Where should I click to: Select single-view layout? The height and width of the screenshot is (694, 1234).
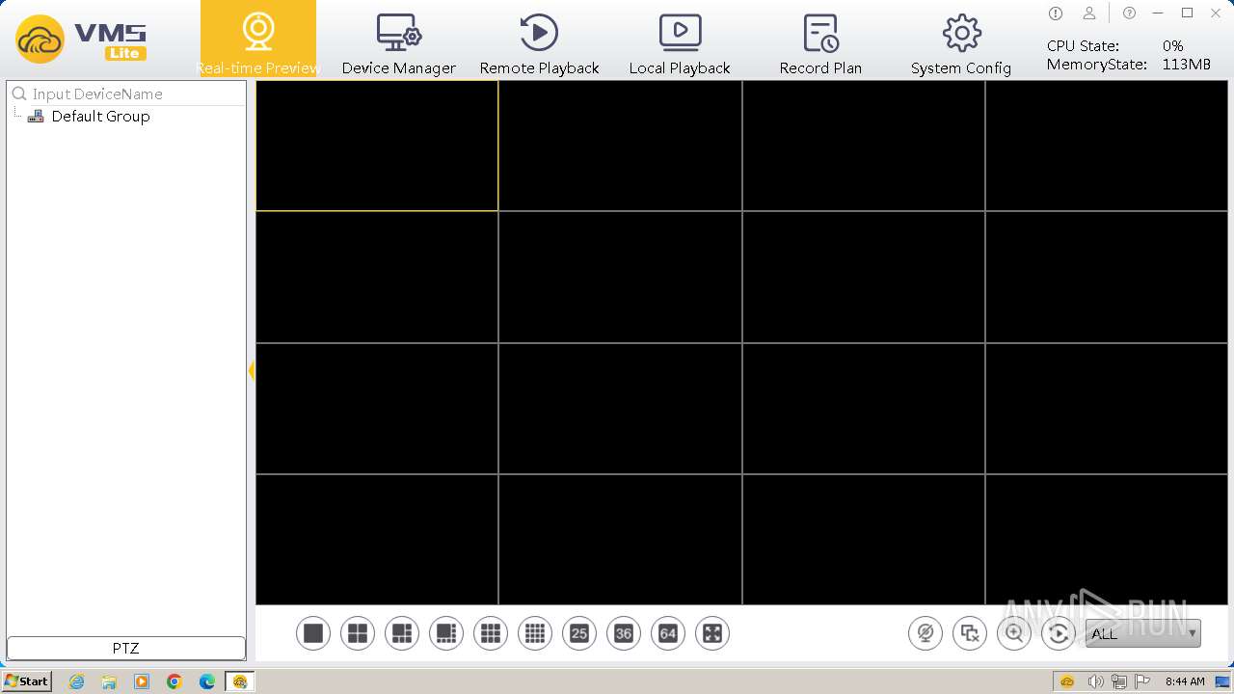[313, 633]
